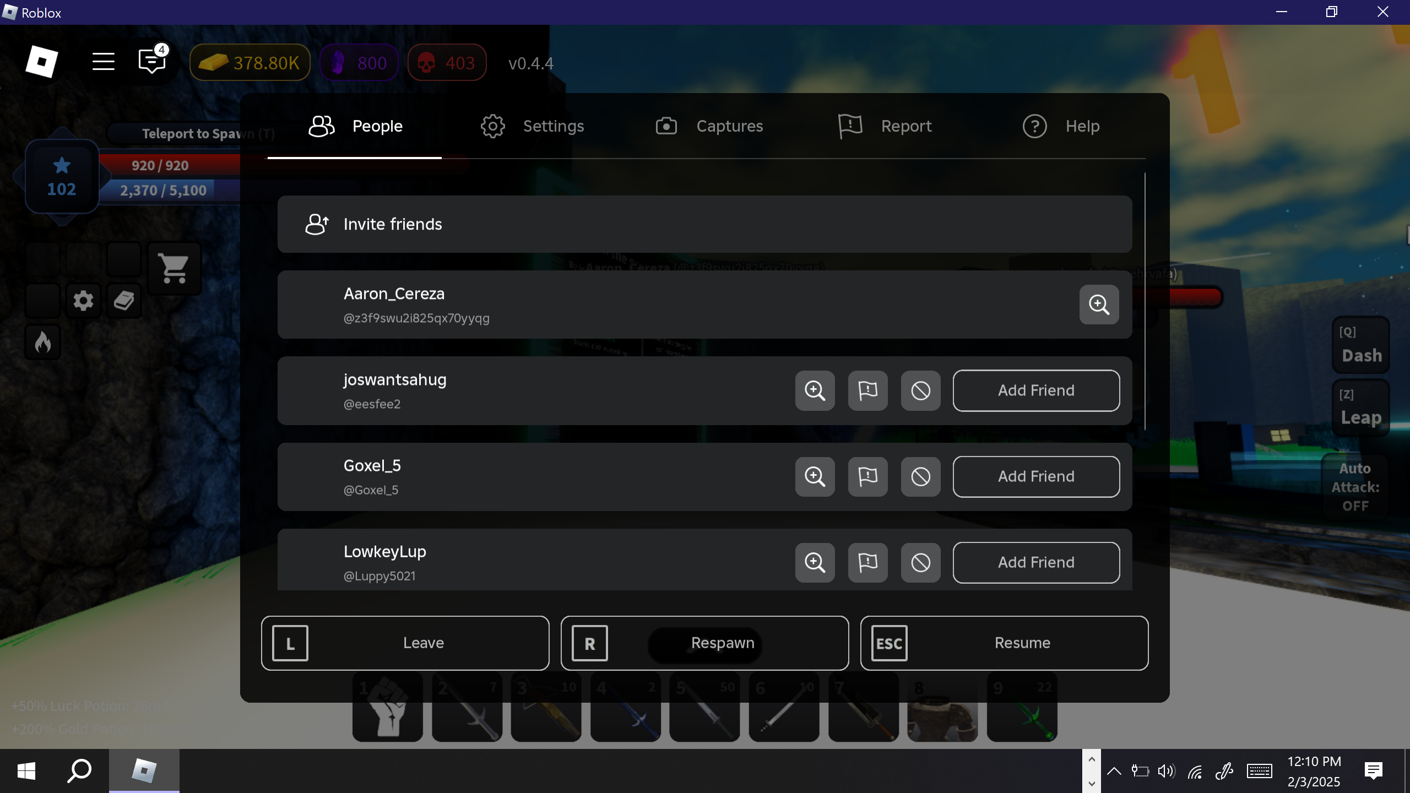
Task: Open the hamburger menu icon
Action: click(104, 62)
